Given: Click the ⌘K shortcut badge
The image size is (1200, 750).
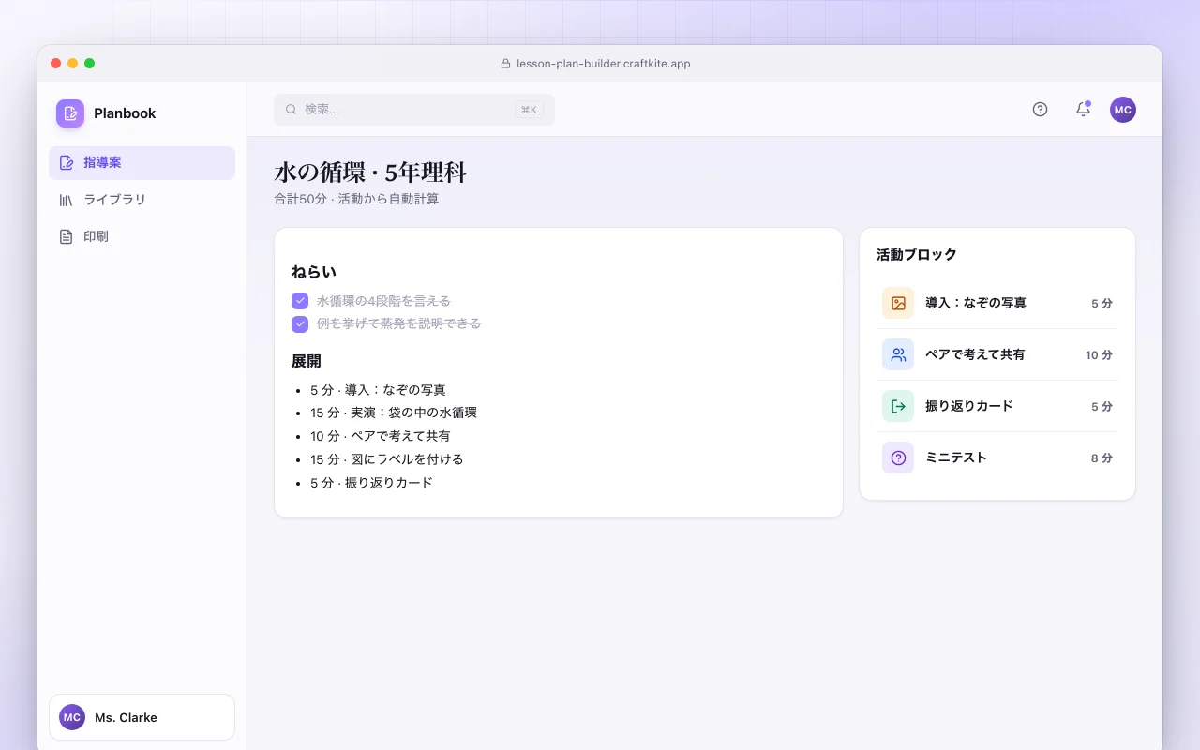Looking at the screenshot, I should click(530, 110).
